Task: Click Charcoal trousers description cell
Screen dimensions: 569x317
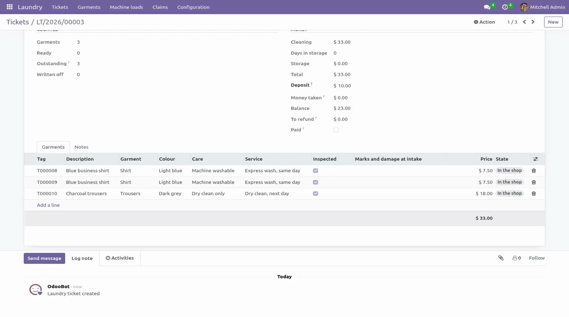Action: 91,194
